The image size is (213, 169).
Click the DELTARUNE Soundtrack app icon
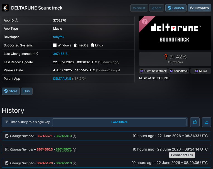coord(5,8)
